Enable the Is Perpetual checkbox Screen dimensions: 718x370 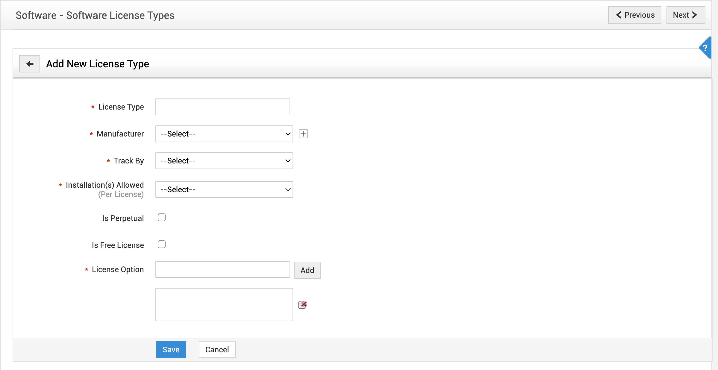pyautogui.click(x=162, y=218)
